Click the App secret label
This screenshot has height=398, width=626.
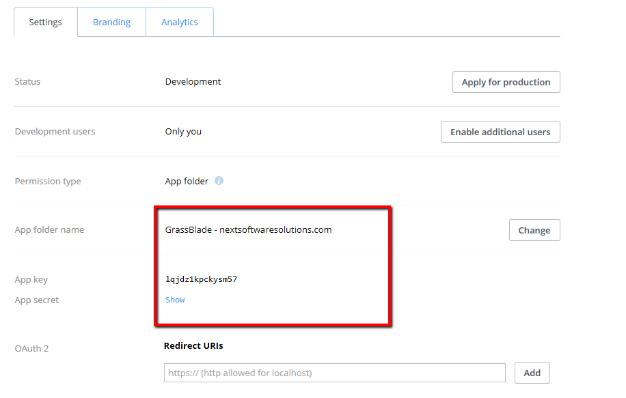click(x=37, y=300)
